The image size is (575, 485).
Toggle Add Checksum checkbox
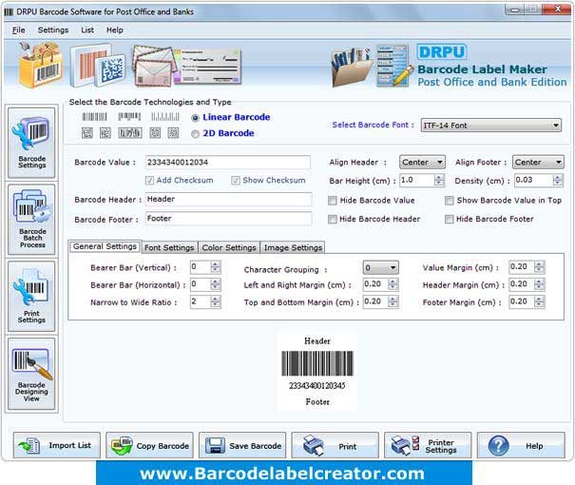pyautogui.click(x=149, y=181)
